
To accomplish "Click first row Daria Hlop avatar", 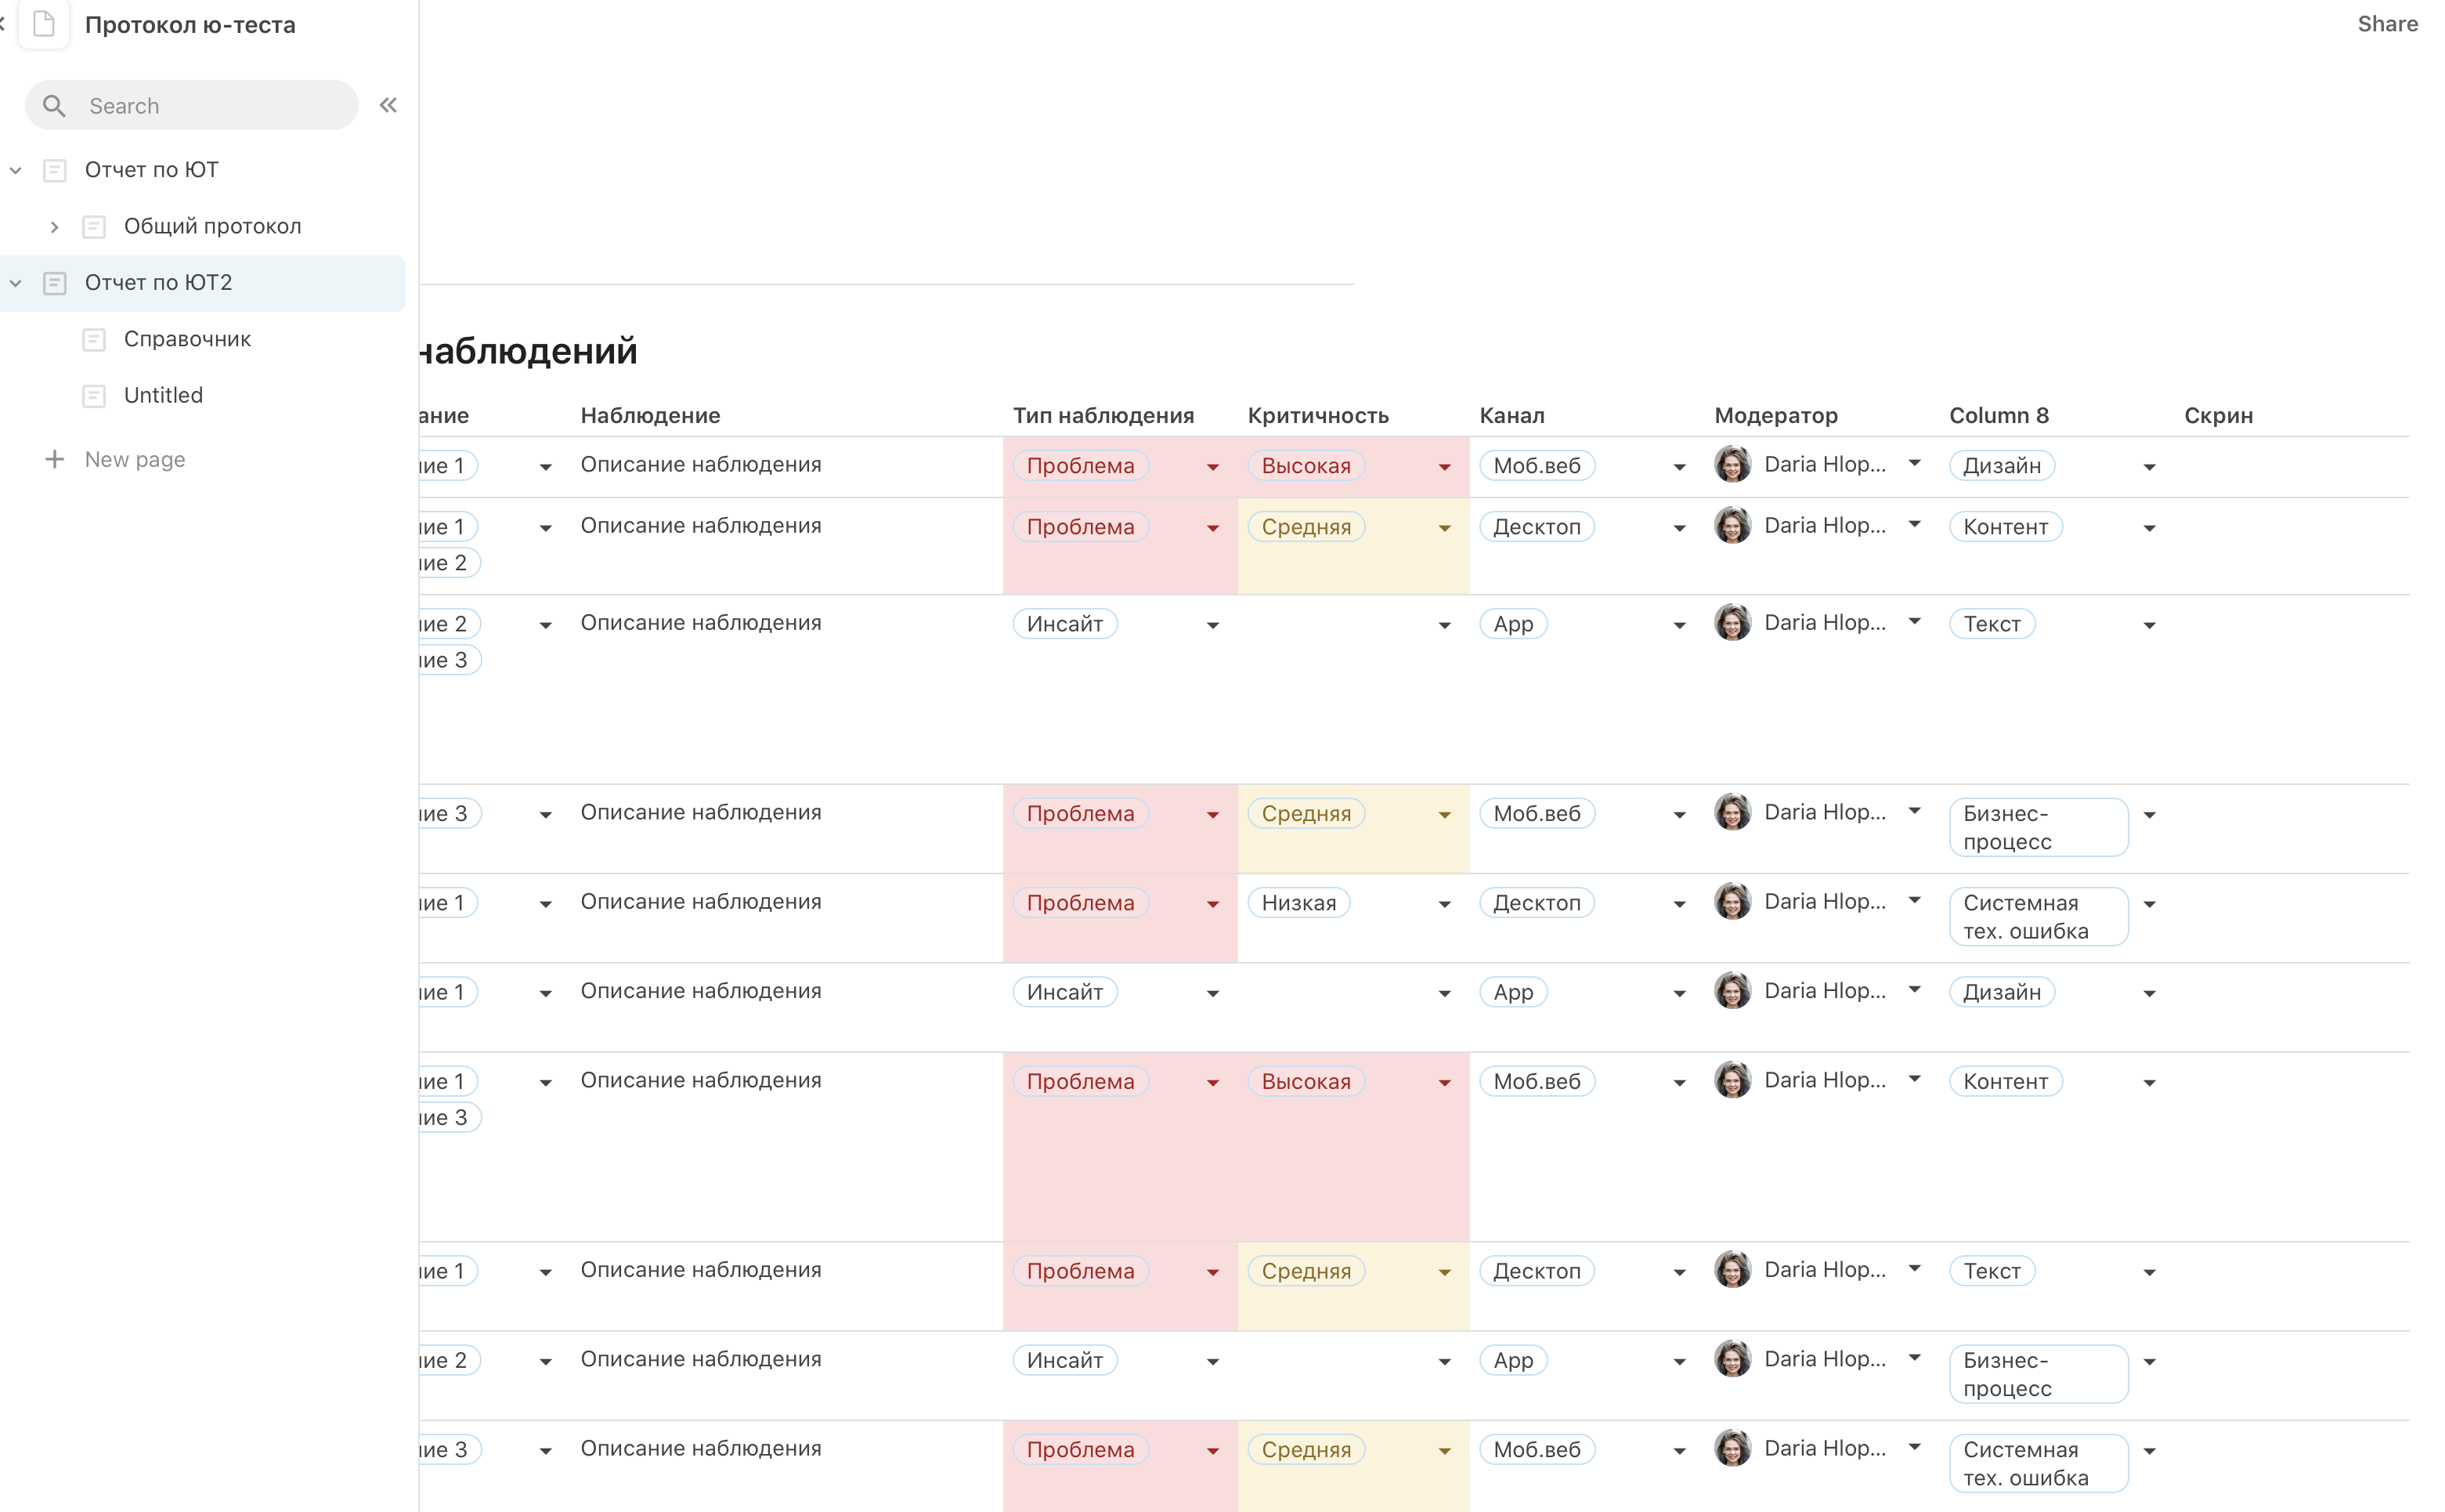I will coord(1732,464).
